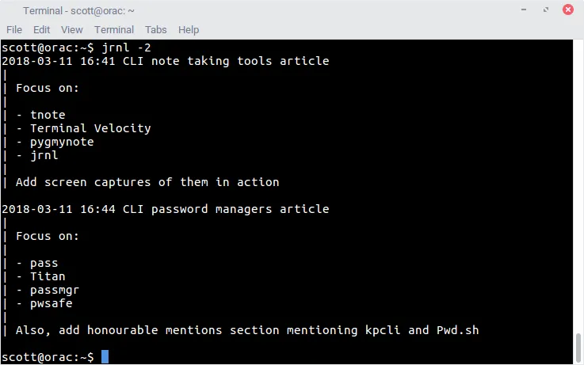Click the 'Titan' list entry
584x365 pixels.
point(48,276)
